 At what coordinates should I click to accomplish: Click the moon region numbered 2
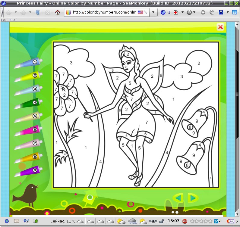199,63
